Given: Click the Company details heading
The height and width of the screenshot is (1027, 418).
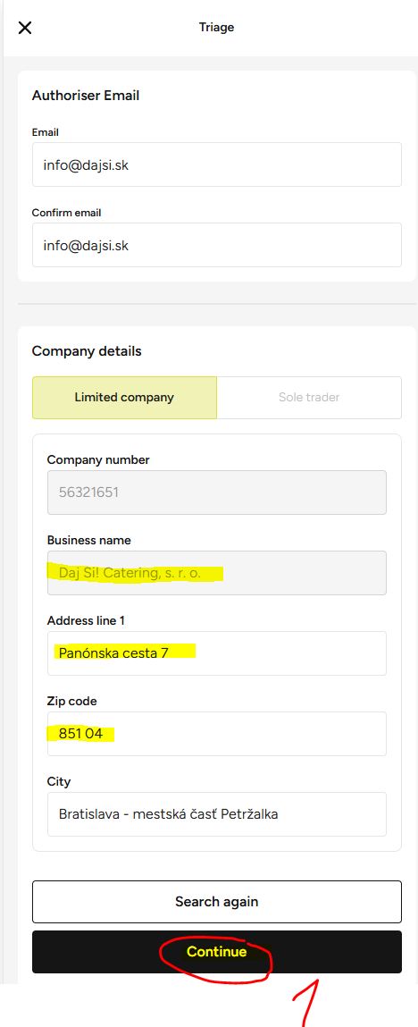Looking at the screenshot, I should coord(87,351).
